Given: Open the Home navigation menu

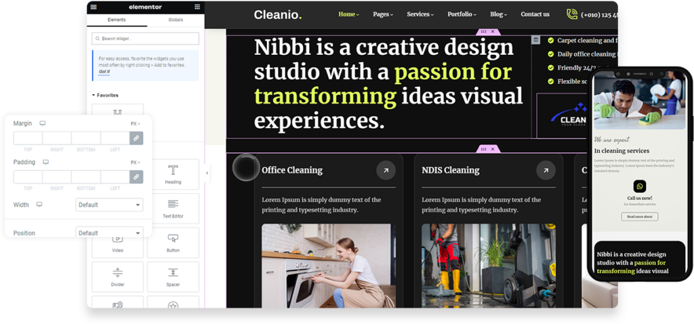Looking at the screenshot, I should [349, 14].
